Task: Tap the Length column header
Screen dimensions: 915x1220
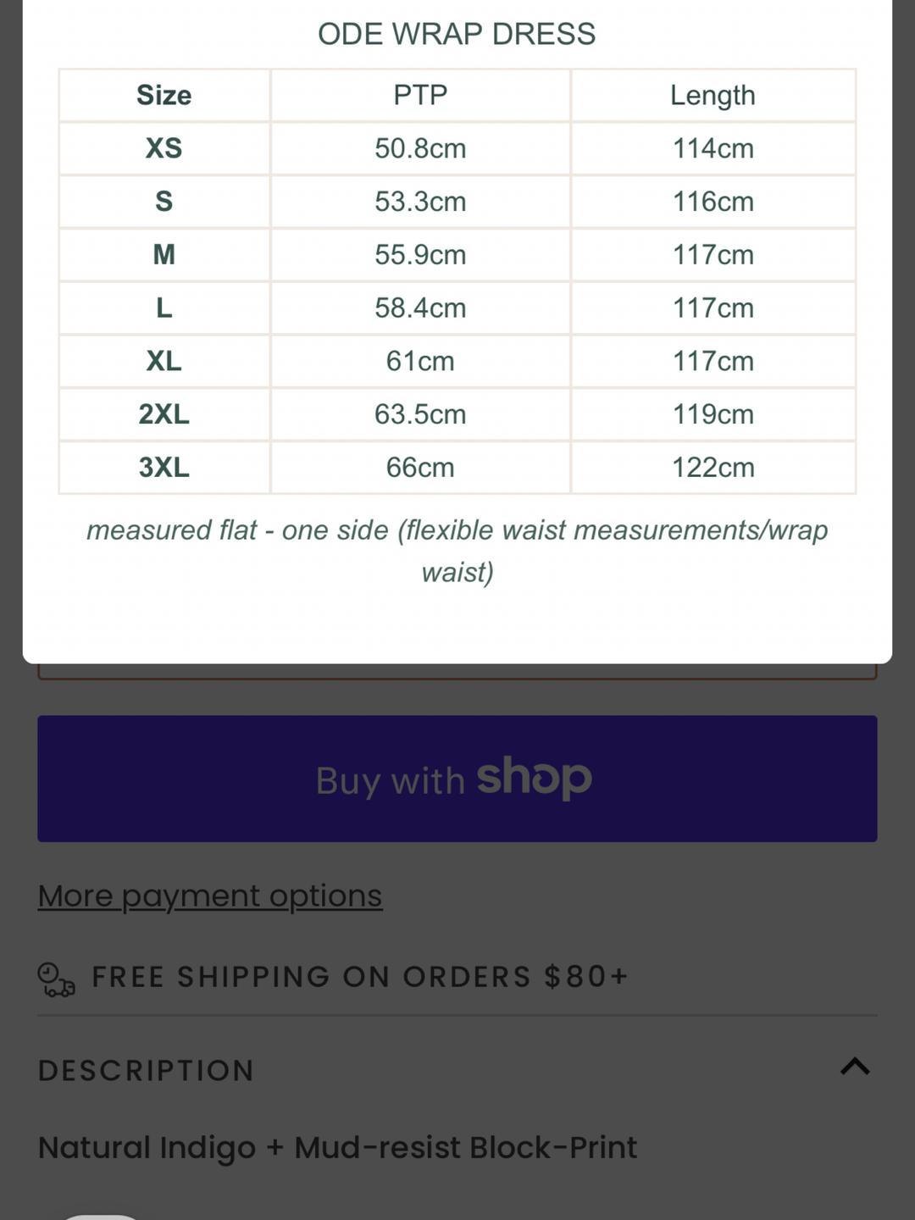Action: point(713,95)
